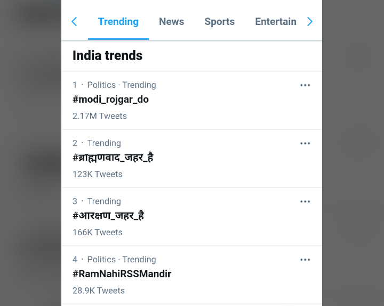The image size is (384, 306).
Task: Open the Sports tab
Action: coord(219,21)
